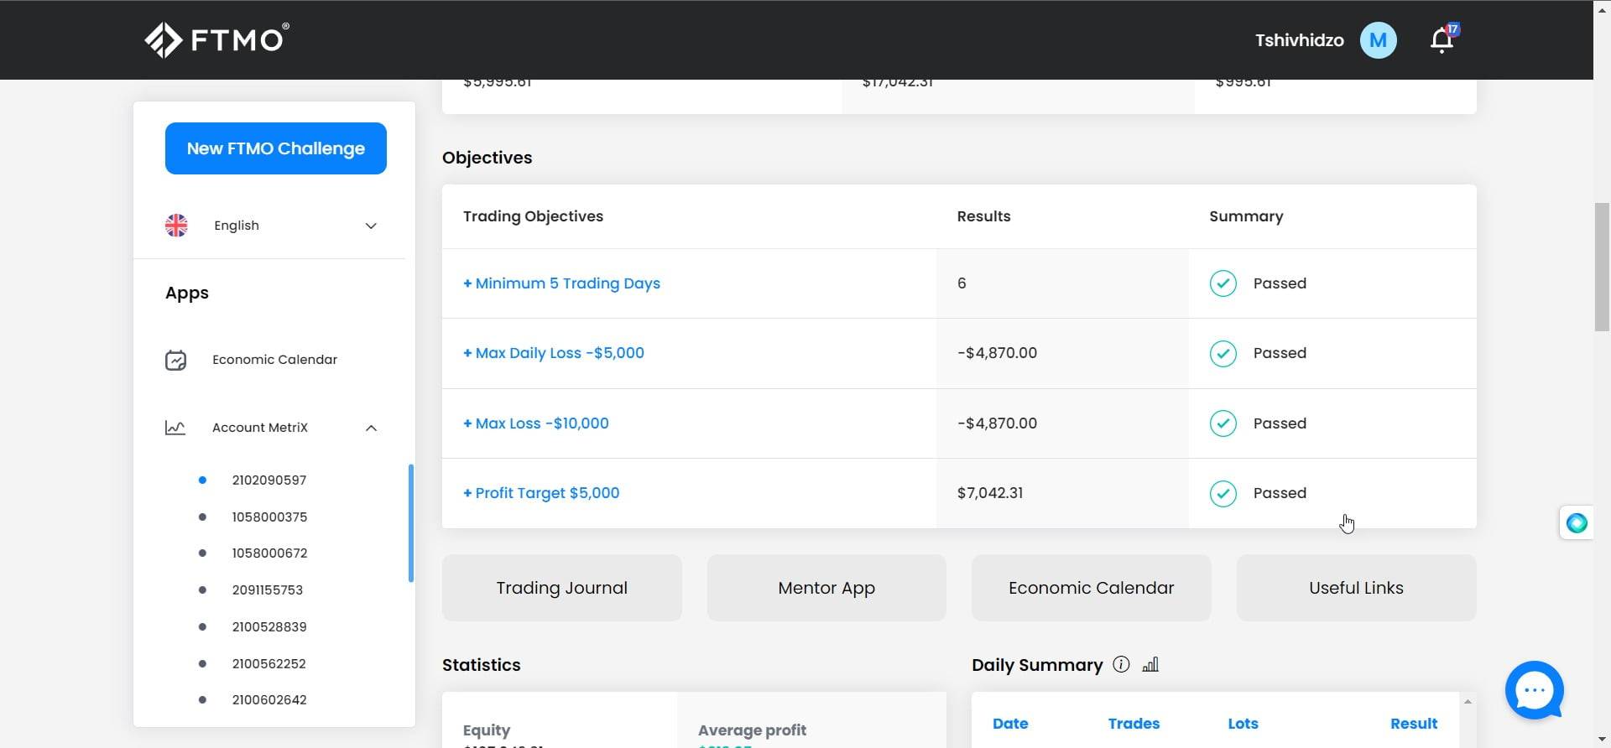
Task: Click the floating teal extension icon
Action: coord(1577,523)
